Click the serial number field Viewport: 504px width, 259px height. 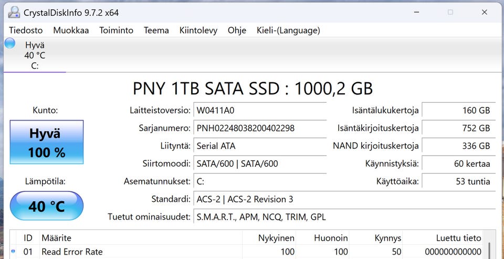259,128
